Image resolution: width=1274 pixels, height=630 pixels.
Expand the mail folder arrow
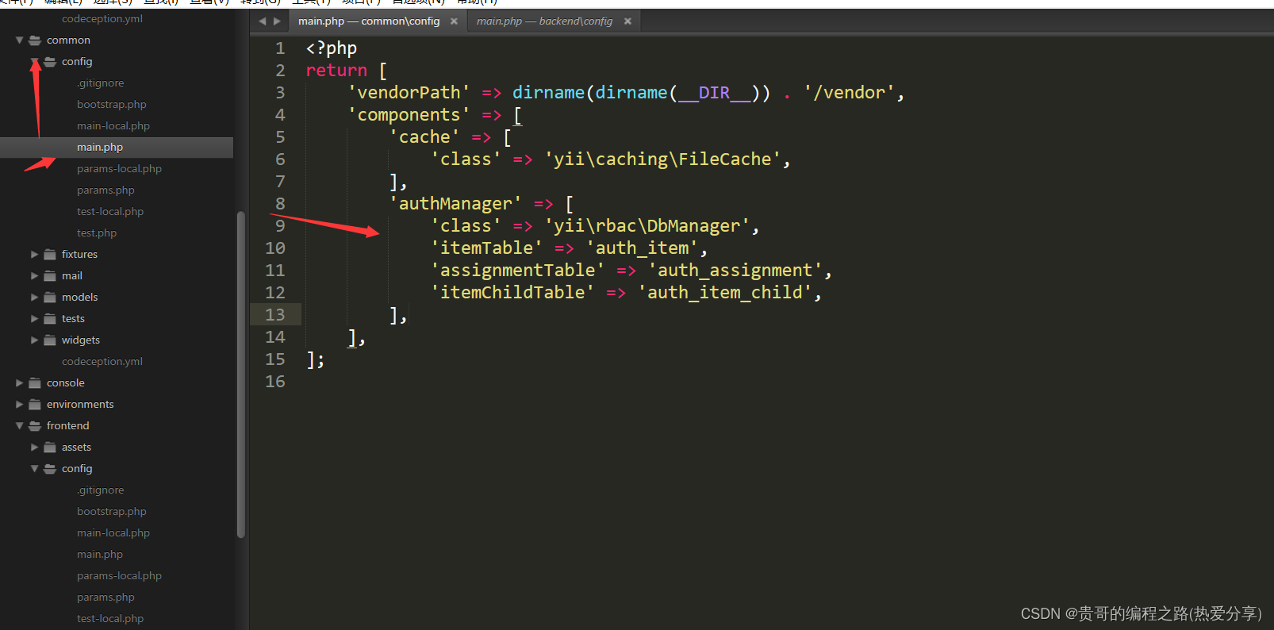tap(34, 276)
